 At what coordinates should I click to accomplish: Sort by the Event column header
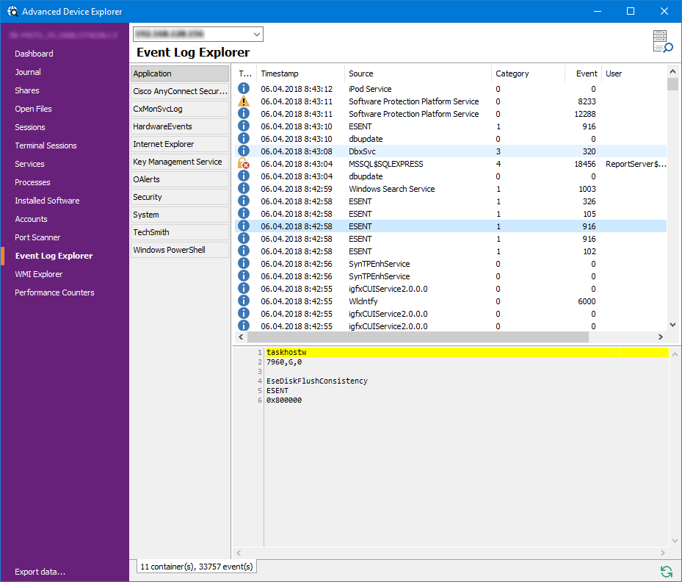(x=584, y=73)
